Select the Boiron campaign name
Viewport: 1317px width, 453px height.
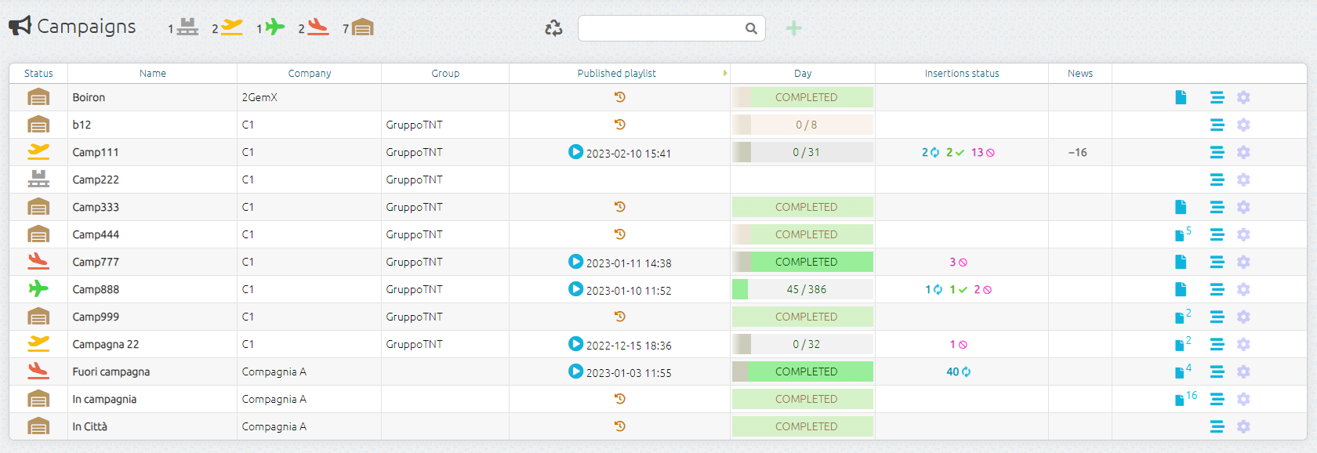click(89, 97)
